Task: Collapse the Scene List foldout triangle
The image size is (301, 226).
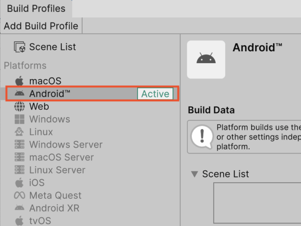Action: click(x=194, y=174)
